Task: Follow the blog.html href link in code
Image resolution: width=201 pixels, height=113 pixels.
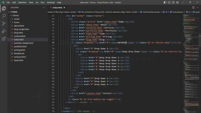Action: [x=91, y=40]
